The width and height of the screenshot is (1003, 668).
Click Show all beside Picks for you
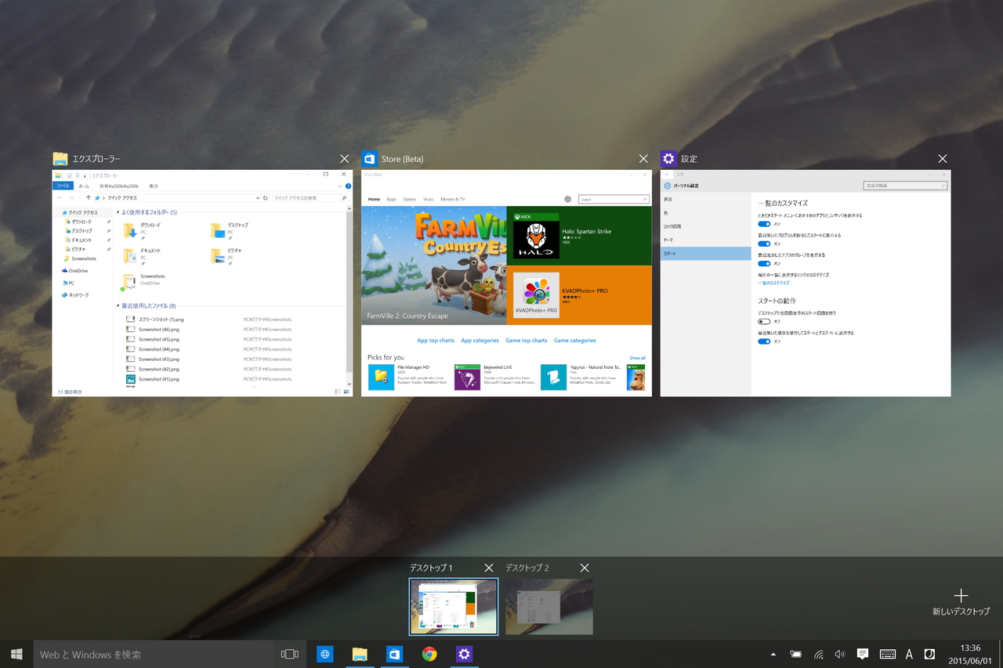[x=637, y=358]
